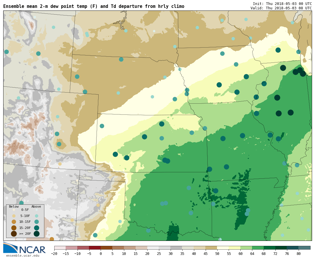Click the '25' colorbar tick label
315x259 pixels.
(x=159, y=253)
